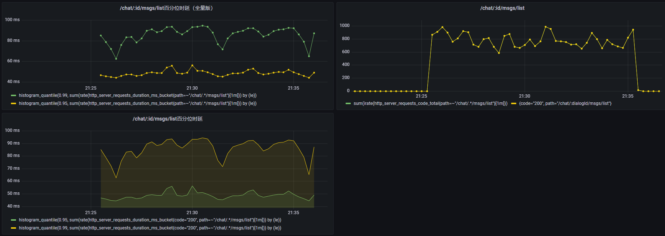Toggle the sum(irate(...code_total...)) legend series
665x236 pixels.
[x=430, y=103]
